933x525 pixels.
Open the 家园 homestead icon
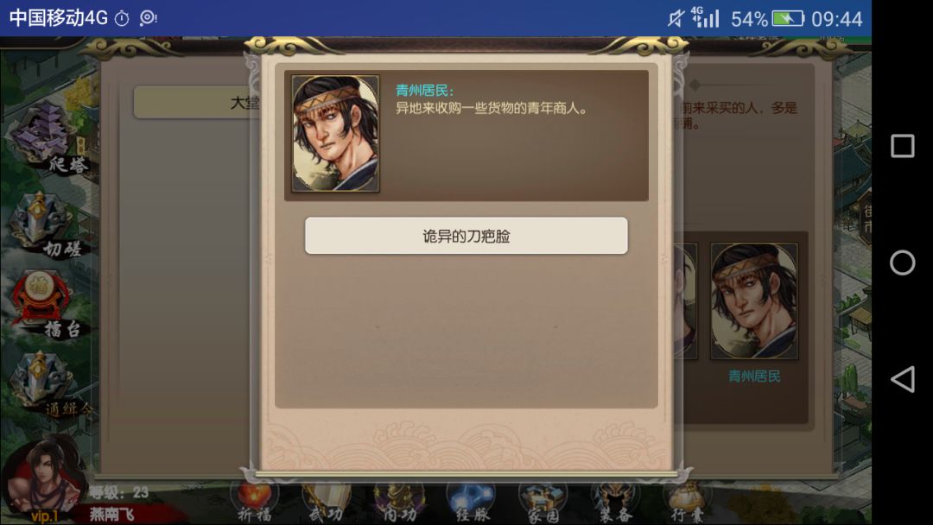(x=543, y=503)
